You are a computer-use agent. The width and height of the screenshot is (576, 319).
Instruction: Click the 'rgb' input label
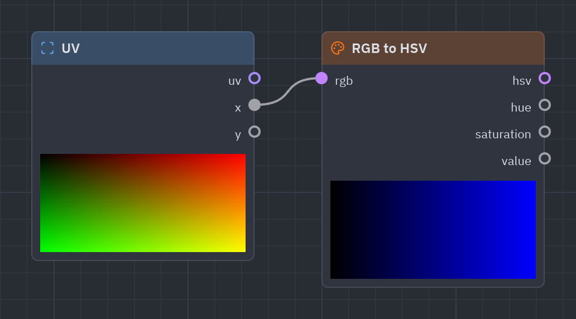click(x=344, y=81)
